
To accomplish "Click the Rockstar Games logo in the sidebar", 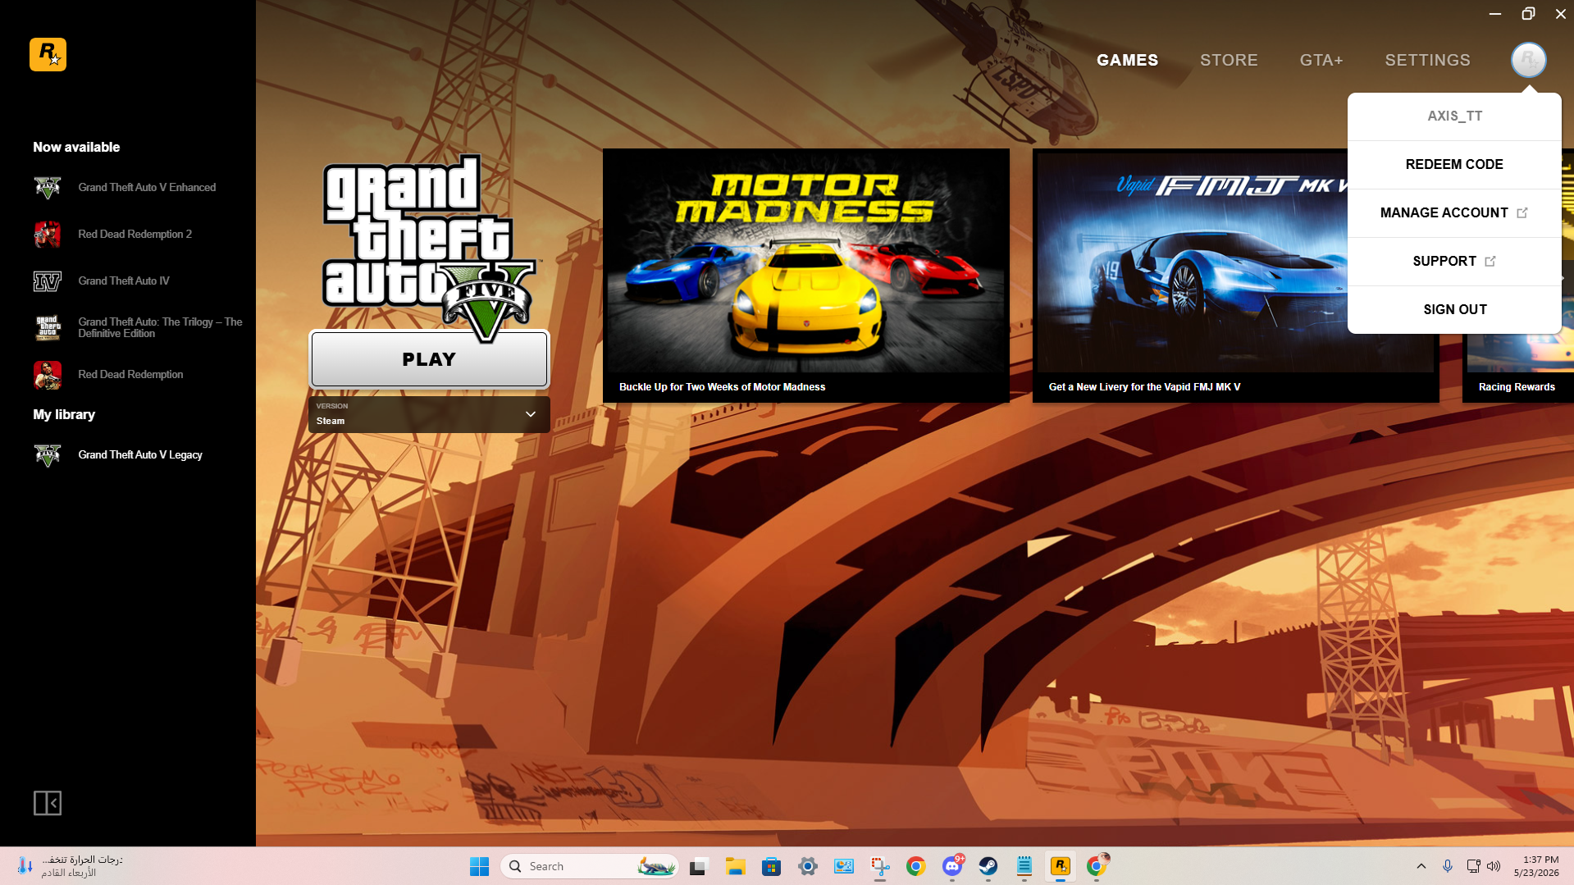I will 48,55.
